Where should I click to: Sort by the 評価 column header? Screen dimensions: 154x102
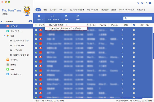(126, 25)
